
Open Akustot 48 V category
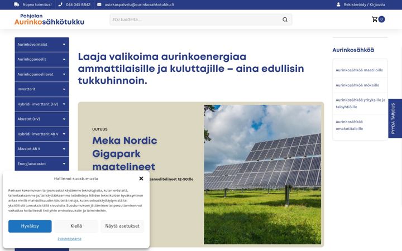pos(28,149)
